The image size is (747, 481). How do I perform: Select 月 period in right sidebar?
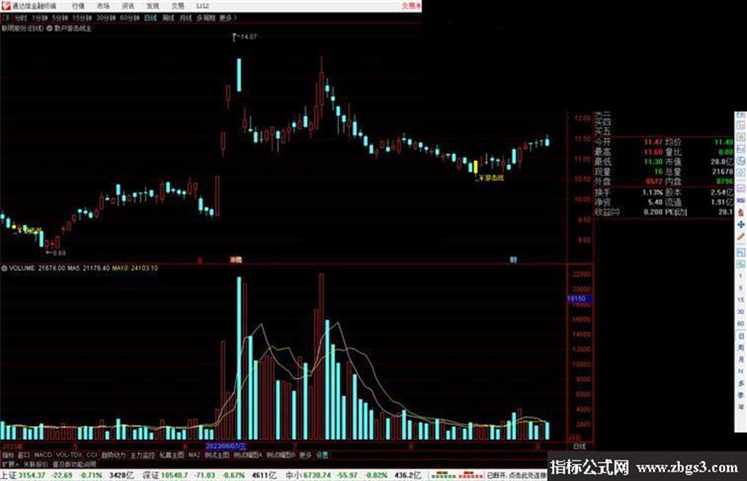(741, 359)
